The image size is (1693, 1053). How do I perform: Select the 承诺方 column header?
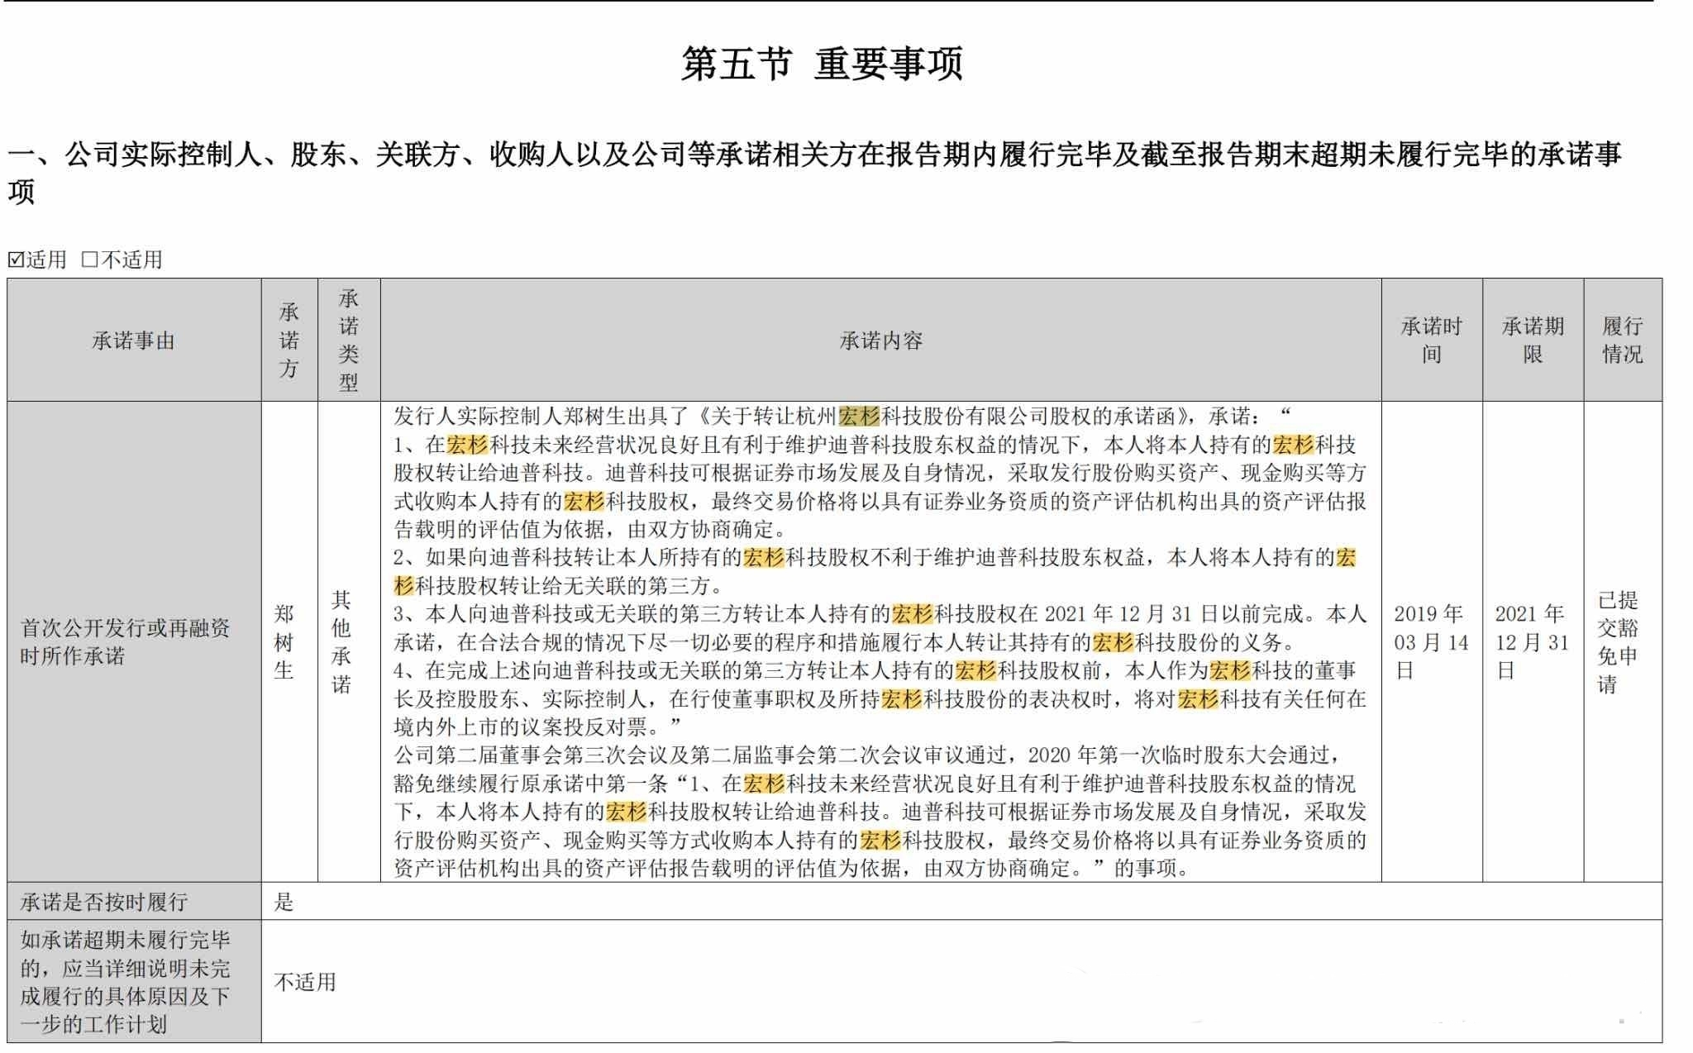pyautogui.click(x=289, y=341)
